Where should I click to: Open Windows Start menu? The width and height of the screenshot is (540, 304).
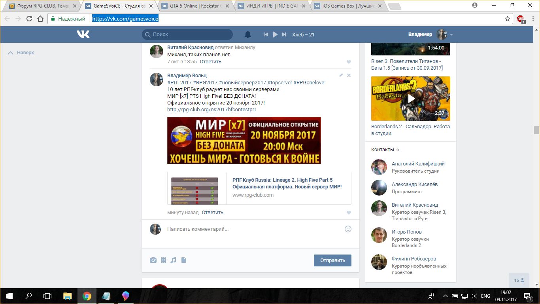[9, 296]
